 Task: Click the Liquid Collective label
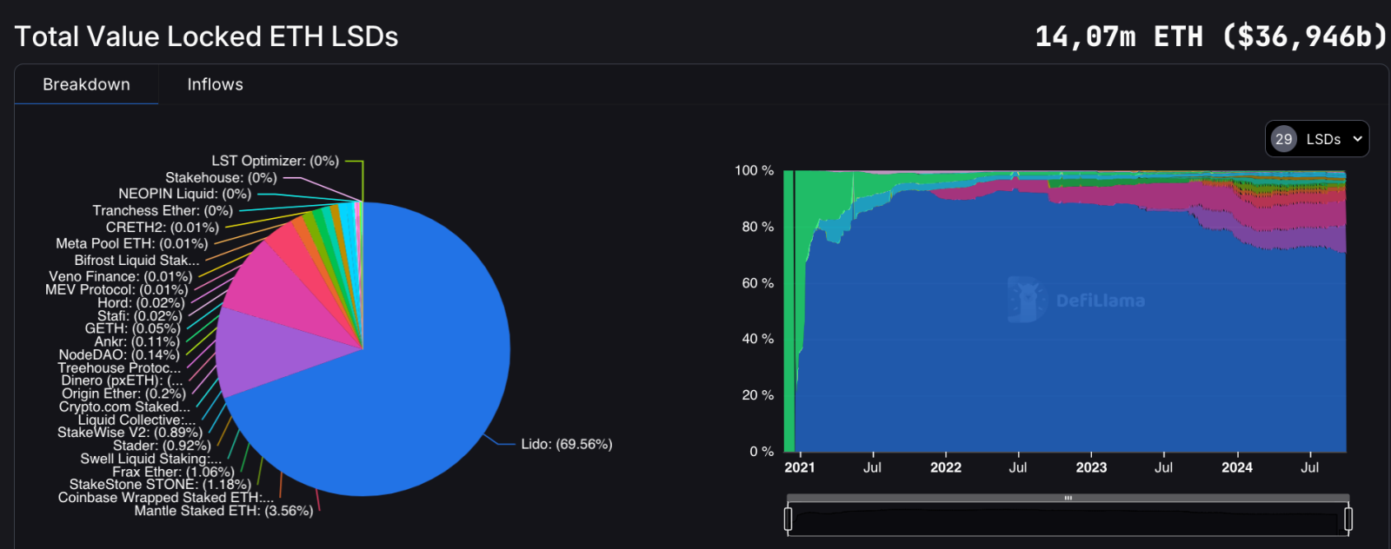tap(136, 420)
